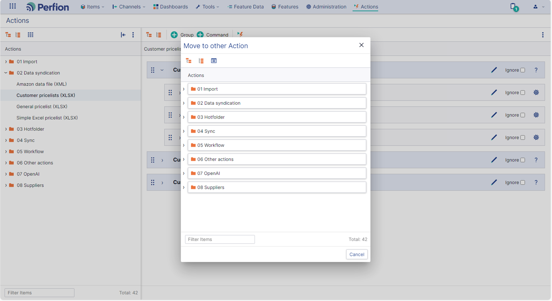Open the Tools menu

tap(207, 7)
